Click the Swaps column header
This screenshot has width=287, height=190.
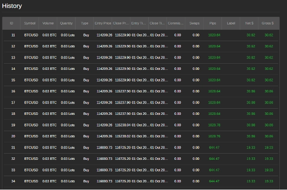pos(194,23)
